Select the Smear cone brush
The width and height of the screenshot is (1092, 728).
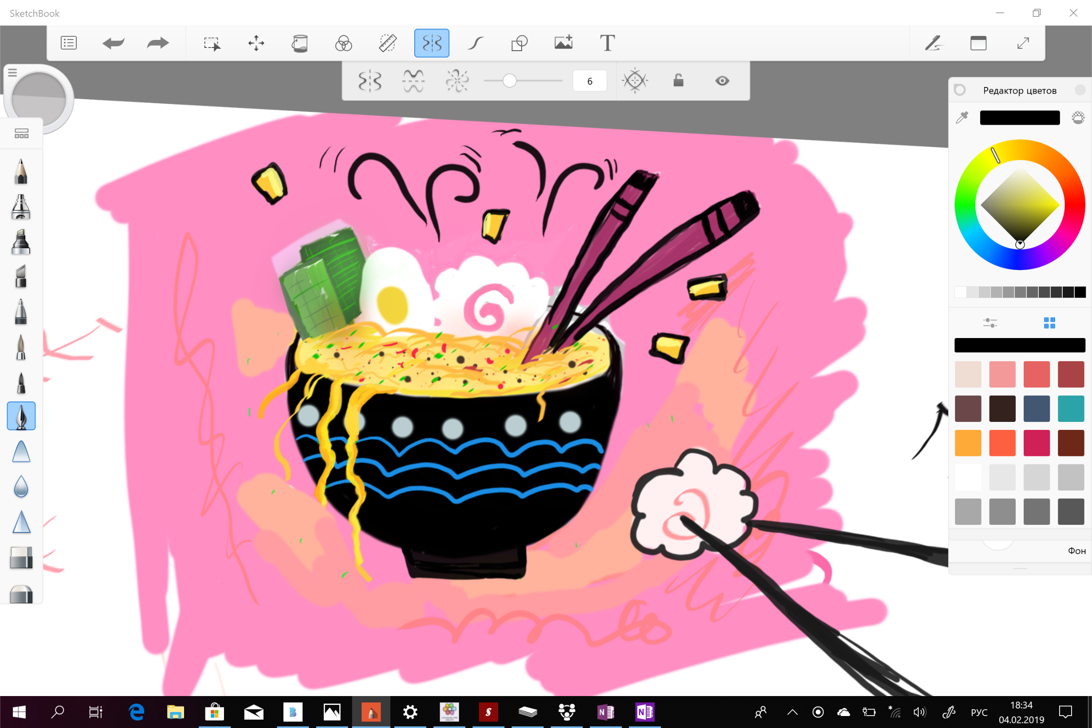pos(21,452)
